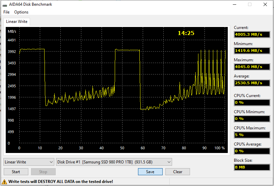This screenshot has width=274, height=186.
Task: Click the Start button
Action: (x=16, y=172)
